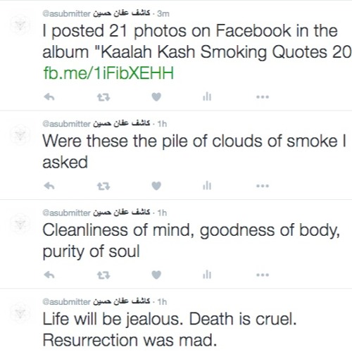Favorite the Cleanliness of mind tweet
This screenshot has width=352, height=352.
[156, 275]
